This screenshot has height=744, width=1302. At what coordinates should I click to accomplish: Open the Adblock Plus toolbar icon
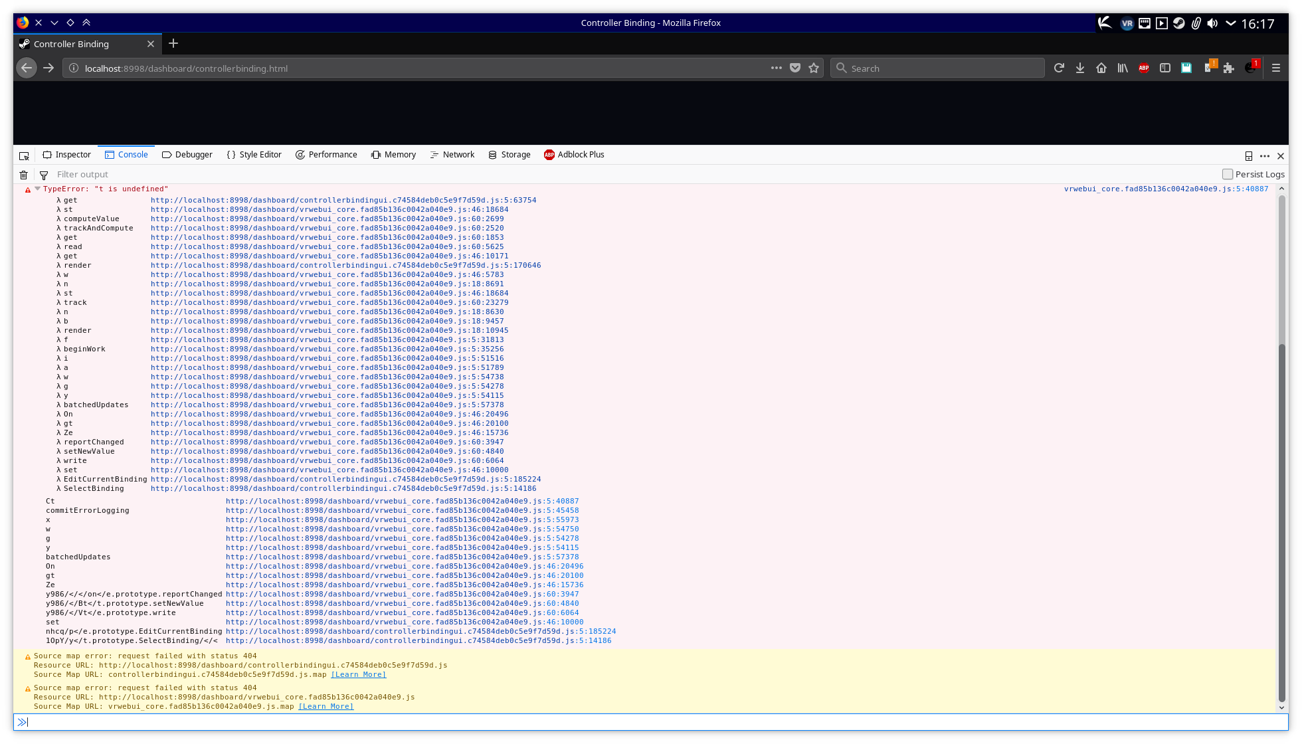(x=1143, y=68)
